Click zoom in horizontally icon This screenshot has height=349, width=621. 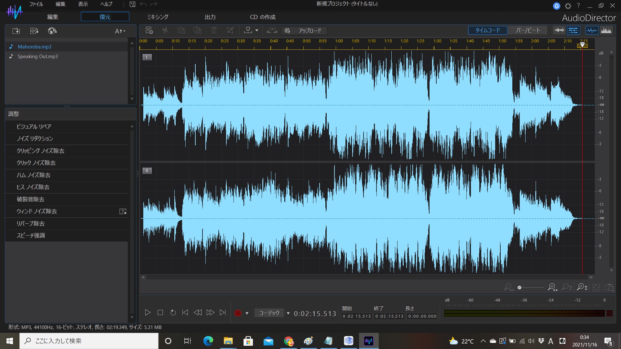coord(552,287)
